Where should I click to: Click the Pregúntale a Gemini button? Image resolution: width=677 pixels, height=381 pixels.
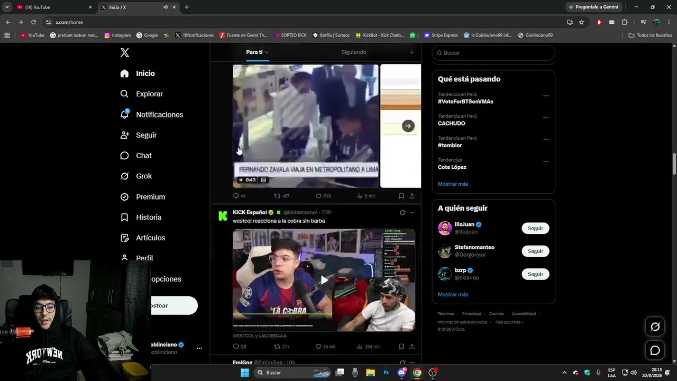593,7
